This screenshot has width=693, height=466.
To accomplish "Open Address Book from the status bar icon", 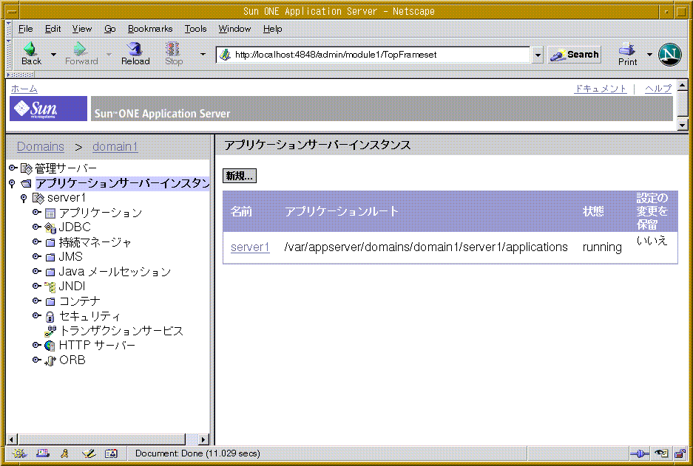I will tap(111, 453).
